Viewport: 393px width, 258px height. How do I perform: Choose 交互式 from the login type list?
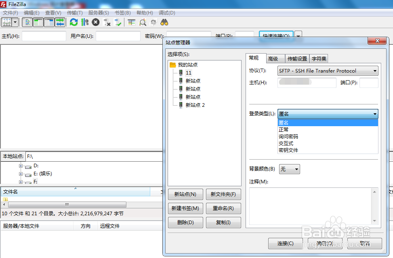coord(328,144)
